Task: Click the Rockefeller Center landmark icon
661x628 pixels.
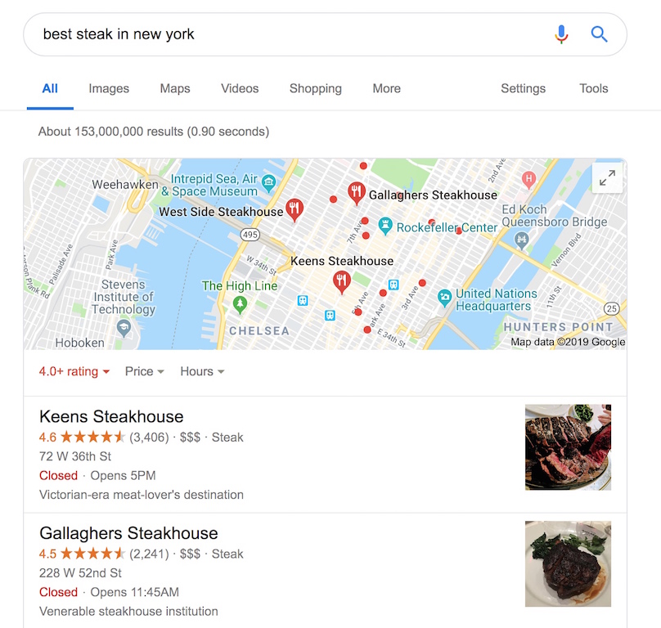Action: [384, 226]
